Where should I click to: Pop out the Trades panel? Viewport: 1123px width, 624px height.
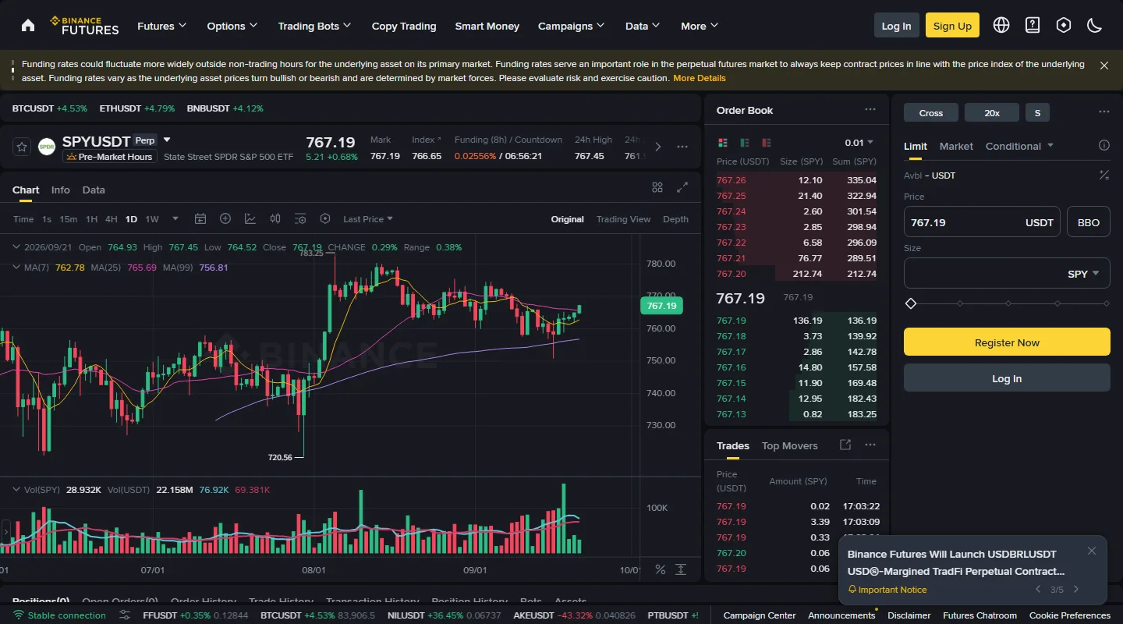tap(845, 445)
